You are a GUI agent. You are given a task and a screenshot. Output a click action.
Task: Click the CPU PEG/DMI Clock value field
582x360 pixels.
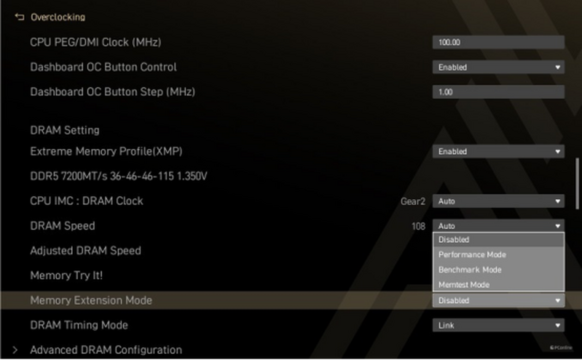pyautogui.click(x=498, y=42)
